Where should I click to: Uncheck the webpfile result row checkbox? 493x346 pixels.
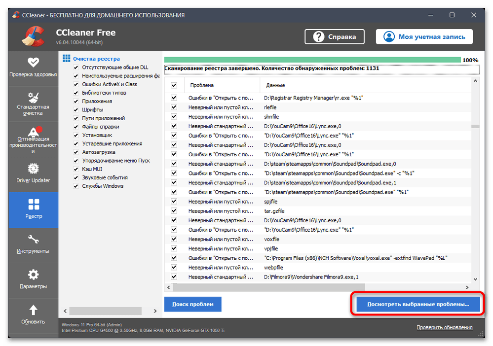click(174, 267)
